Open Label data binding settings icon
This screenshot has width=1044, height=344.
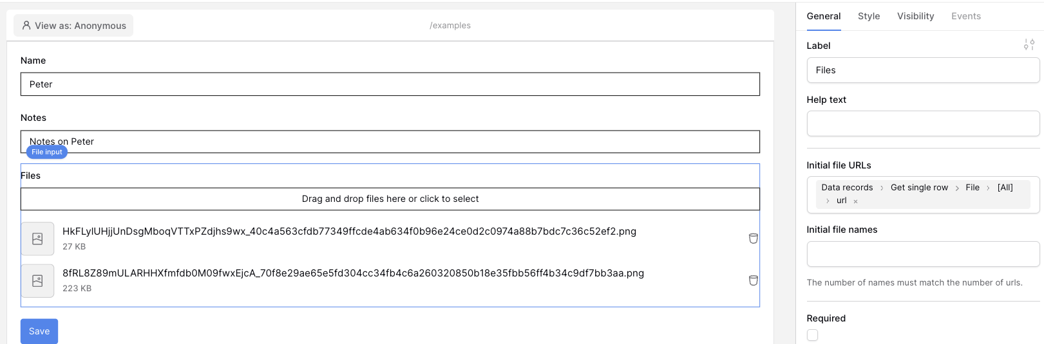[x=1029, y=45]
